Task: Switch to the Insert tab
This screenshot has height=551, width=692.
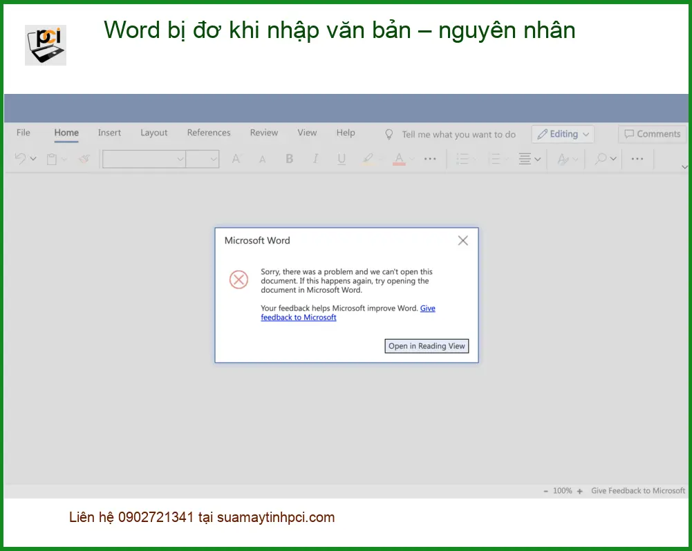Action: [x=109, y=133]
